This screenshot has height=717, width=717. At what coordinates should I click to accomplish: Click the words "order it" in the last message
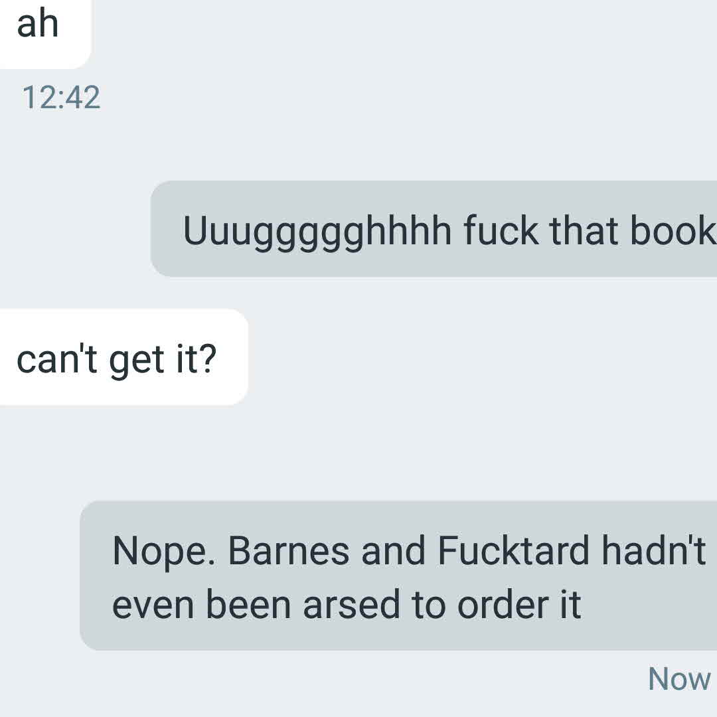pyautogui.click(x=519, y=605)
